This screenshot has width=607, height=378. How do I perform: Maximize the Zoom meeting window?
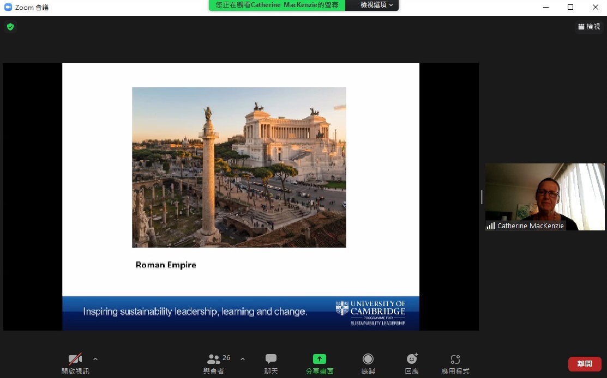[x=570, y=7]
